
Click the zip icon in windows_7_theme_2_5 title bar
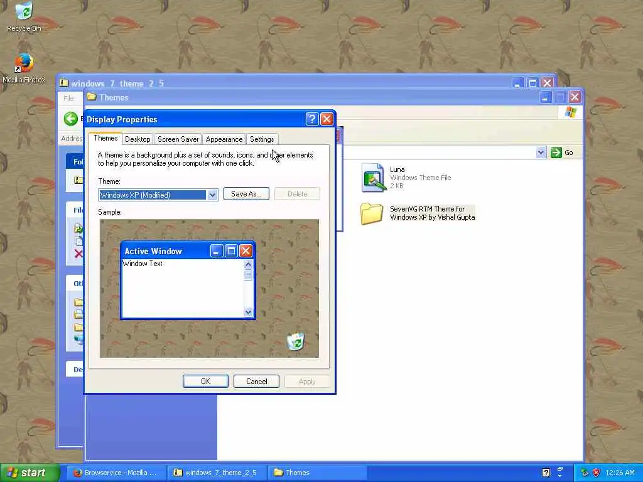tap(64, 83)
